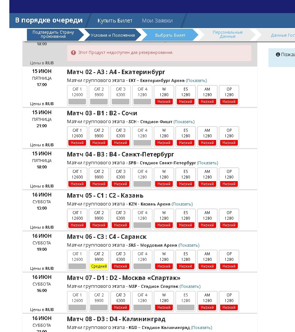Viewport: 295px width, 332px height.
Task: Select W ticket for Матч 02 Екатеринбург
Action: 164,95
